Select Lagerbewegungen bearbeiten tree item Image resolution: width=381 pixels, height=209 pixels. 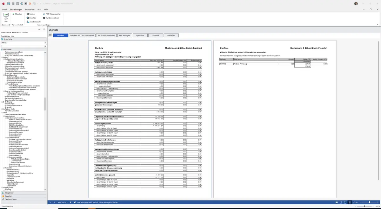point(15,114)
